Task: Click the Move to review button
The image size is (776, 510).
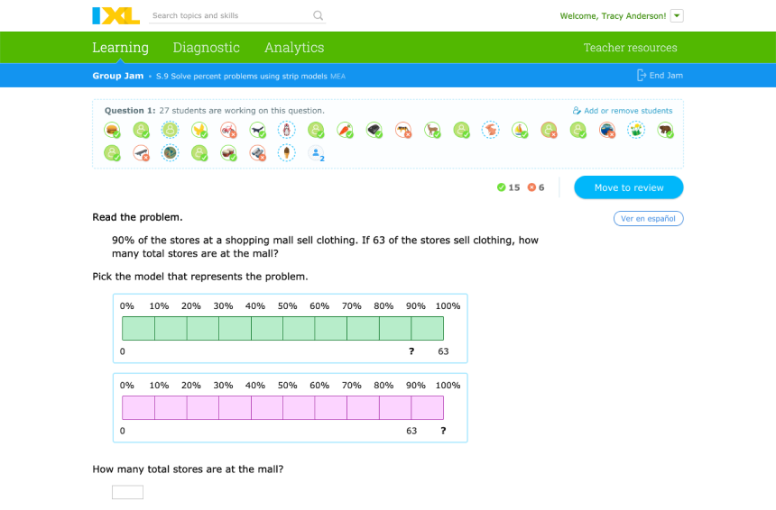Action: (629, 187)
